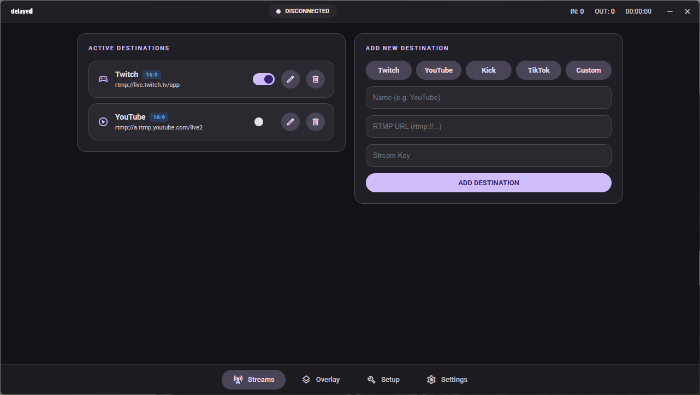This screenshot has height=395, width=700.
Task: Minimize the delayed window
Action: click(670, 11)
